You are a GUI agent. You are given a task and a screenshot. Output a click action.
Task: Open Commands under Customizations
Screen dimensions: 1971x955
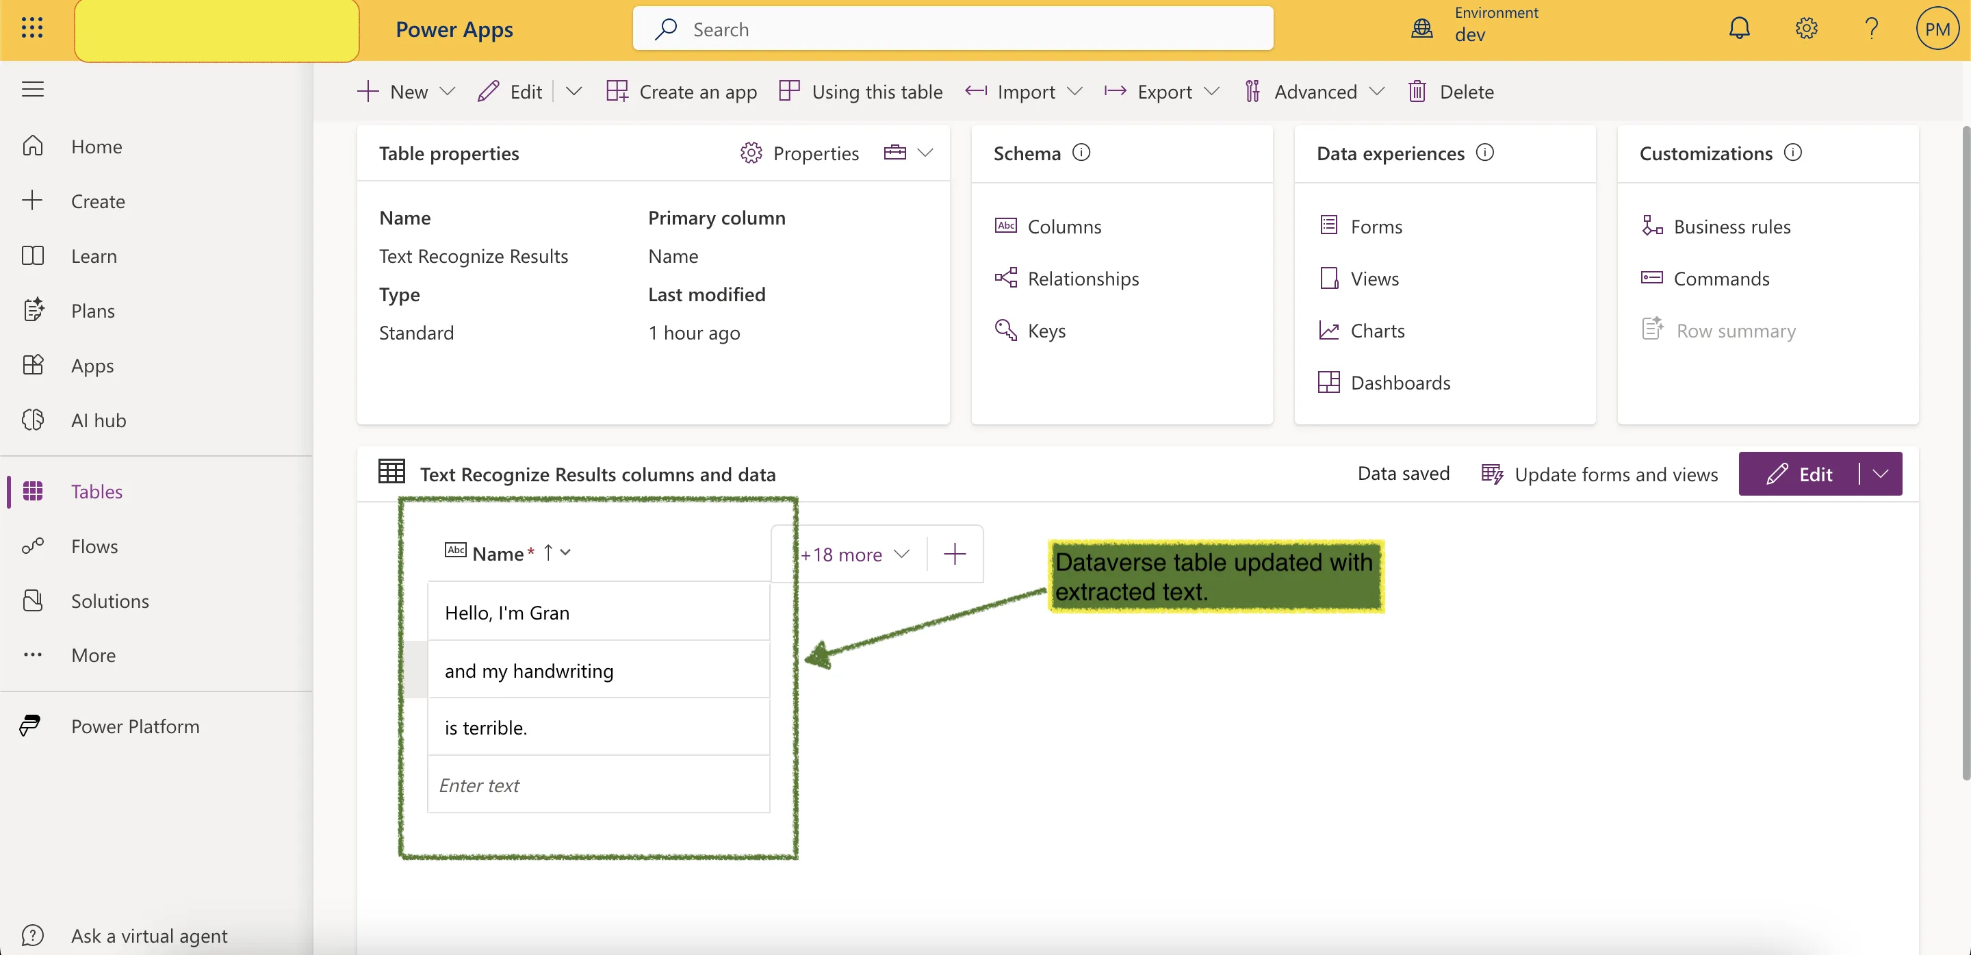1705,278
